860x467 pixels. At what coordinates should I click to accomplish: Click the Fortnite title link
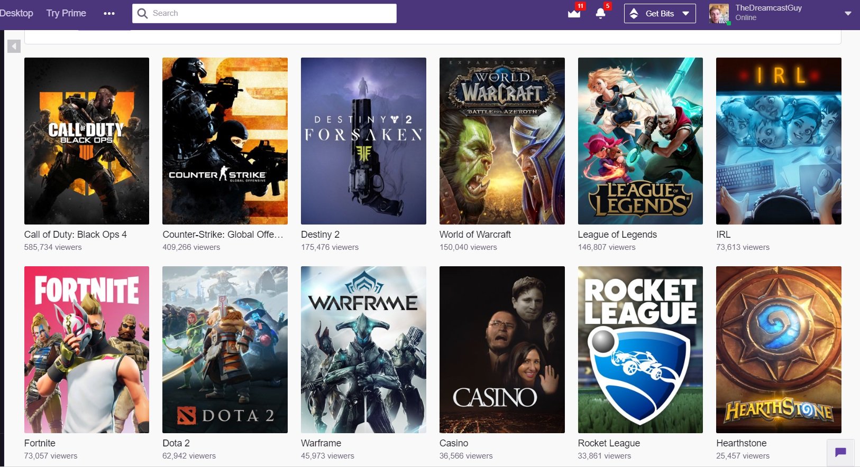click(x=40, y=443)
